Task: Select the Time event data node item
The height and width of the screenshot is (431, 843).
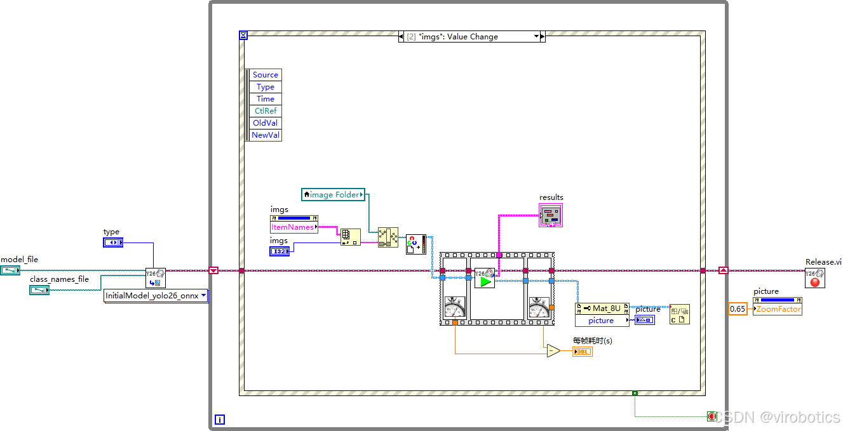Action: click(266, 99)
